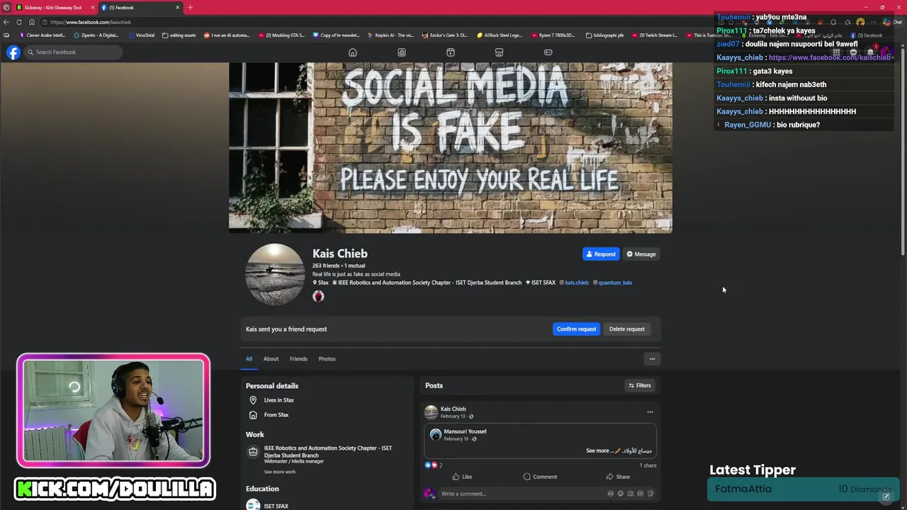Switch to the About tab

[x=271, y=359]
